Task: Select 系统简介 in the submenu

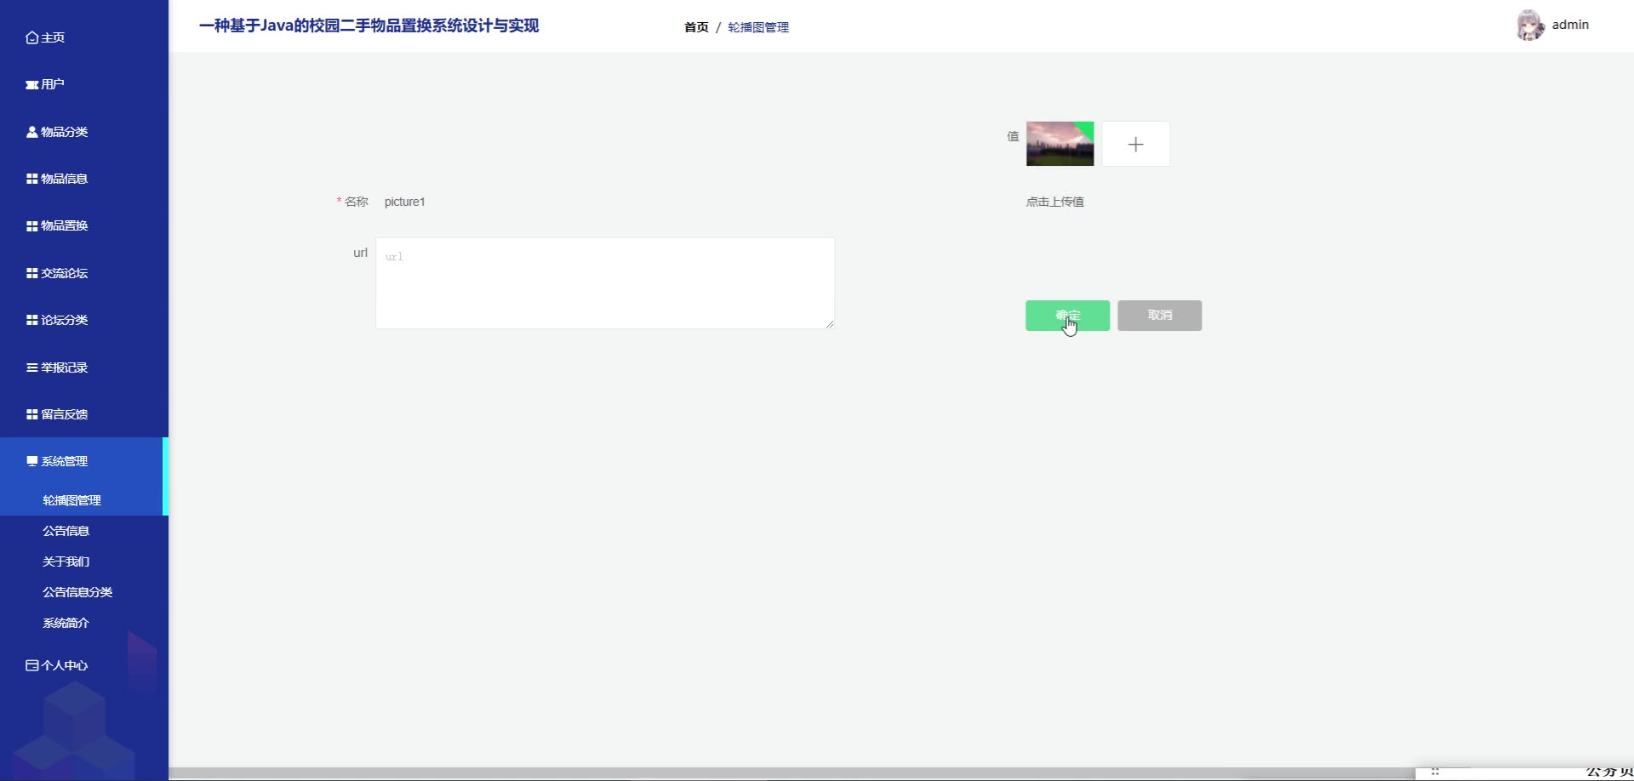Action: tap(83, 623)
